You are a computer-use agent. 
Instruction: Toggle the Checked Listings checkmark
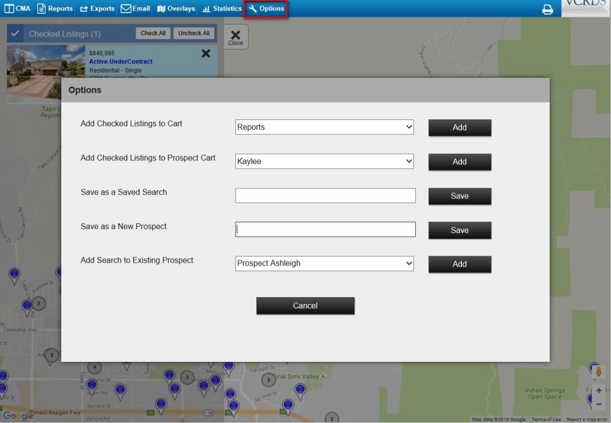15,33
